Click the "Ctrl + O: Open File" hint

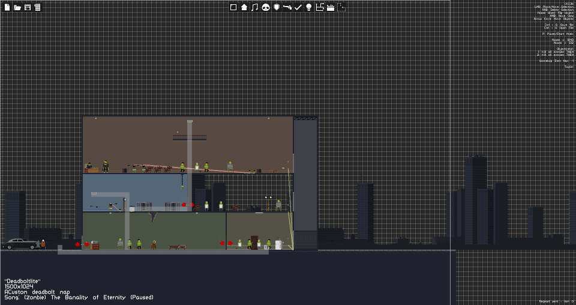[559, 28]
